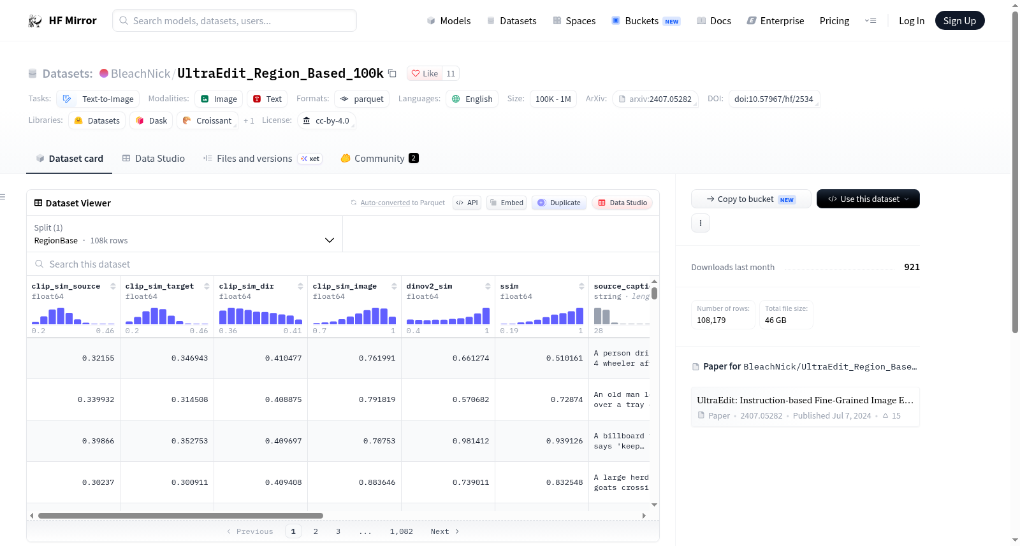
Task: Click Copy to bucket button
Action: tap(751, 199)
